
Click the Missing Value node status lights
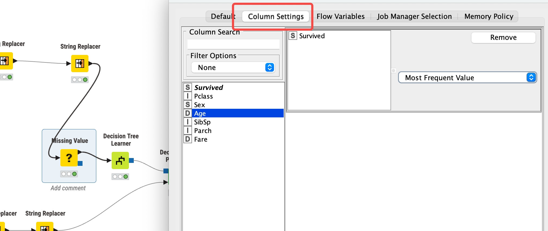69,174
